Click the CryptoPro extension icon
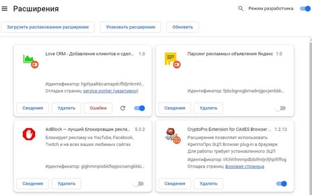The width and height of the screenshot is (312, 195). click(x=173, y=136)
